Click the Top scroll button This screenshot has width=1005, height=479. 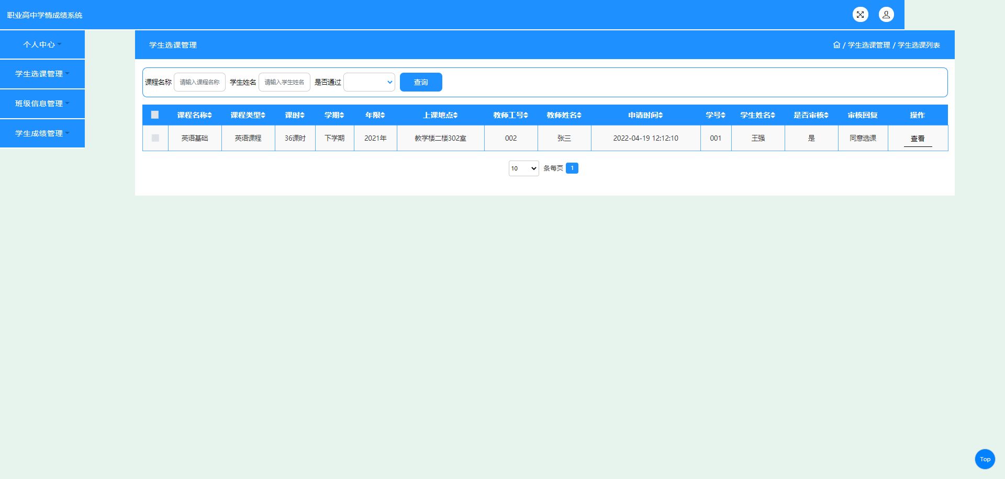985,459
